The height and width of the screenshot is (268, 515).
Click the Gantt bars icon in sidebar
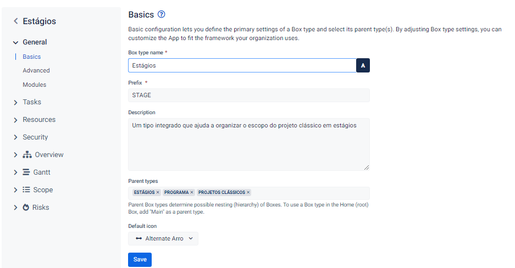[26, 172]
